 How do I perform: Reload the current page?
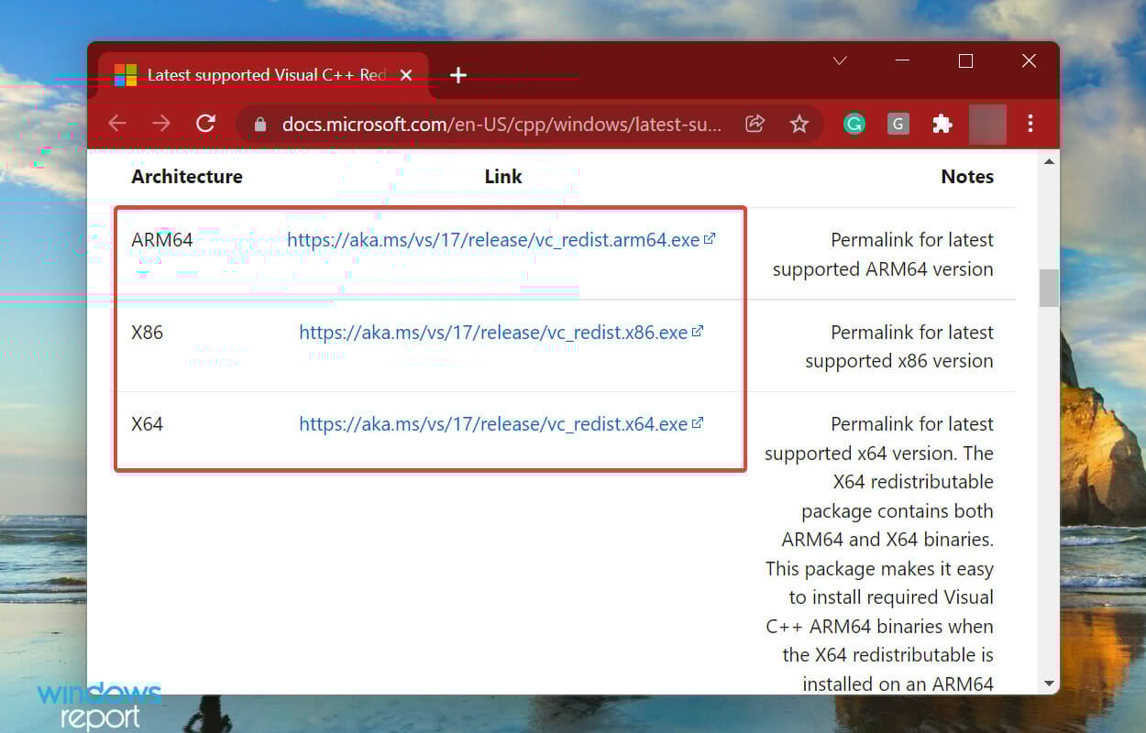point(206,124)
